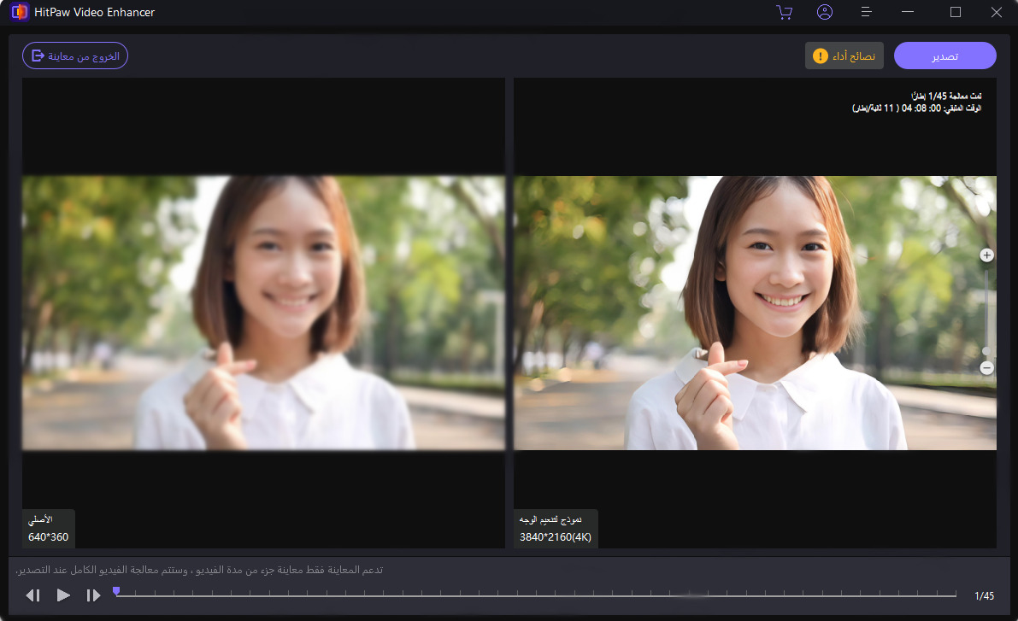The height and width of the screenshot is (621, 1018).
Task: Open the hamburger menu in title bar
Action: coord(866,12)
